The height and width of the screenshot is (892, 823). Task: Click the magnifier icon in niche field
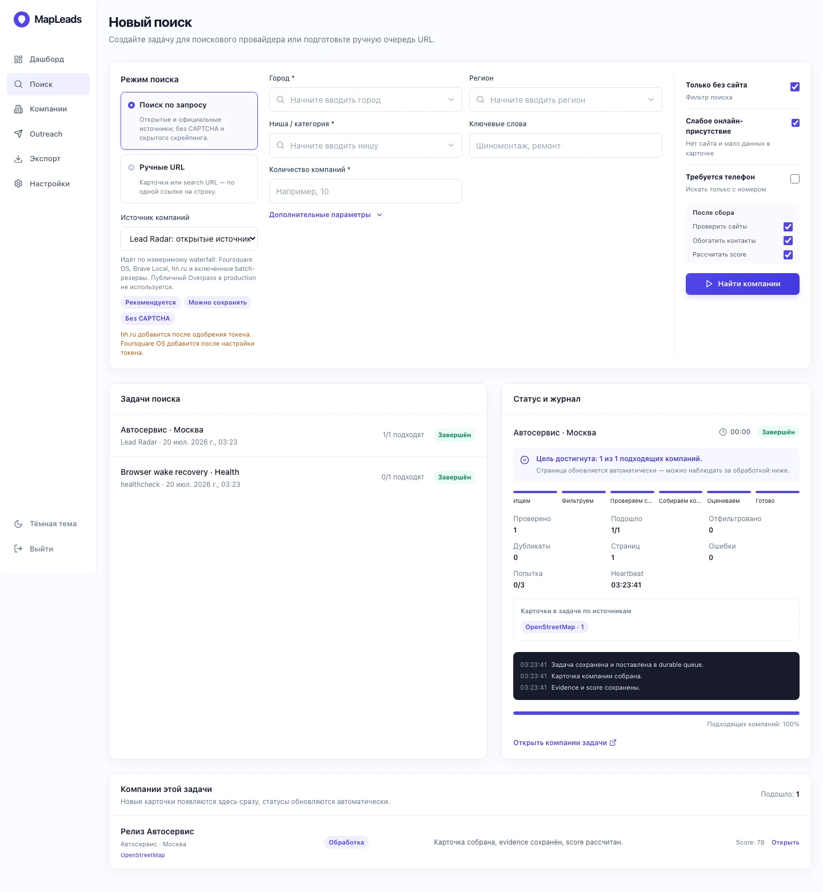pyautogui.click(x=281, y=146)
